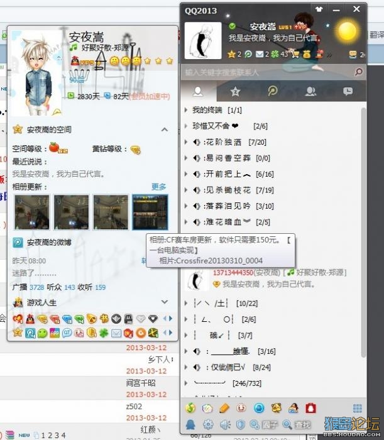
Task: Expand the 难花暗血 [2/5] group
Action: click(185, 222)
